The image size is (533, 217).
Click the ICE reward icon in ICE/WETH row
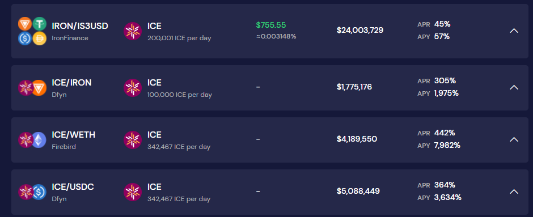tap(133, 140)
